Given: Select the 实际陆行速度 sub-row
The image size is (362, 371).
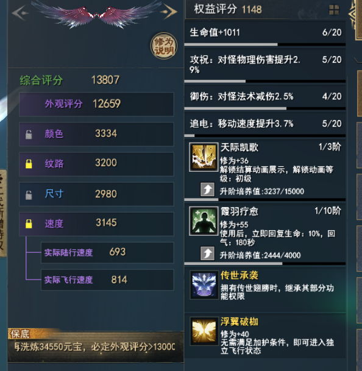Looking at the screenshot, I should point(107,252).
